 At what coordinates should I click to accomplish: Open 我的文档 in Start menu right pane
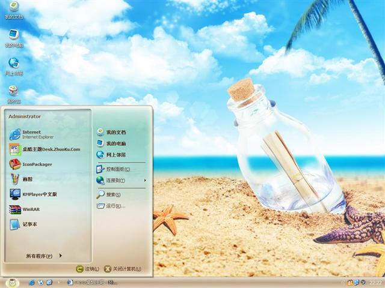pyautogui.click(x=115, y=132)
